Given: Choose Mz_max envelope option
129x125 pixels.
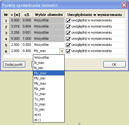Looking at the screenshot, I should (49, 83).
